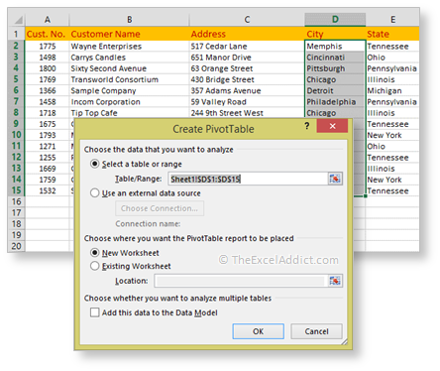Confirm the dialog with OK
This screenshot has width=440, height=371.
(x=258, y=331)
